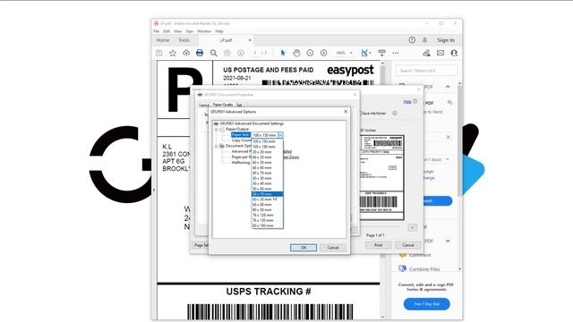Click next page arrow under print preview

pos(412,227)
